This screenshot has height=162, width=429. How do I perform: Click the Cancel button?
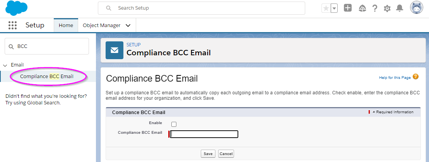[x=226, y=154]
